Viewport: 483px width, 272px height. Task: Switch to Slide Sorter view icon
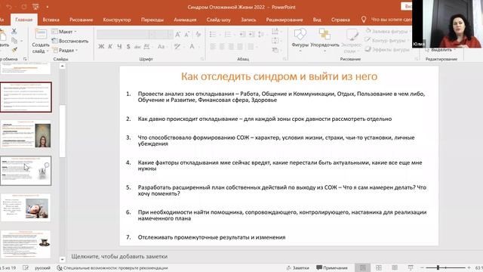click(379, 267)
